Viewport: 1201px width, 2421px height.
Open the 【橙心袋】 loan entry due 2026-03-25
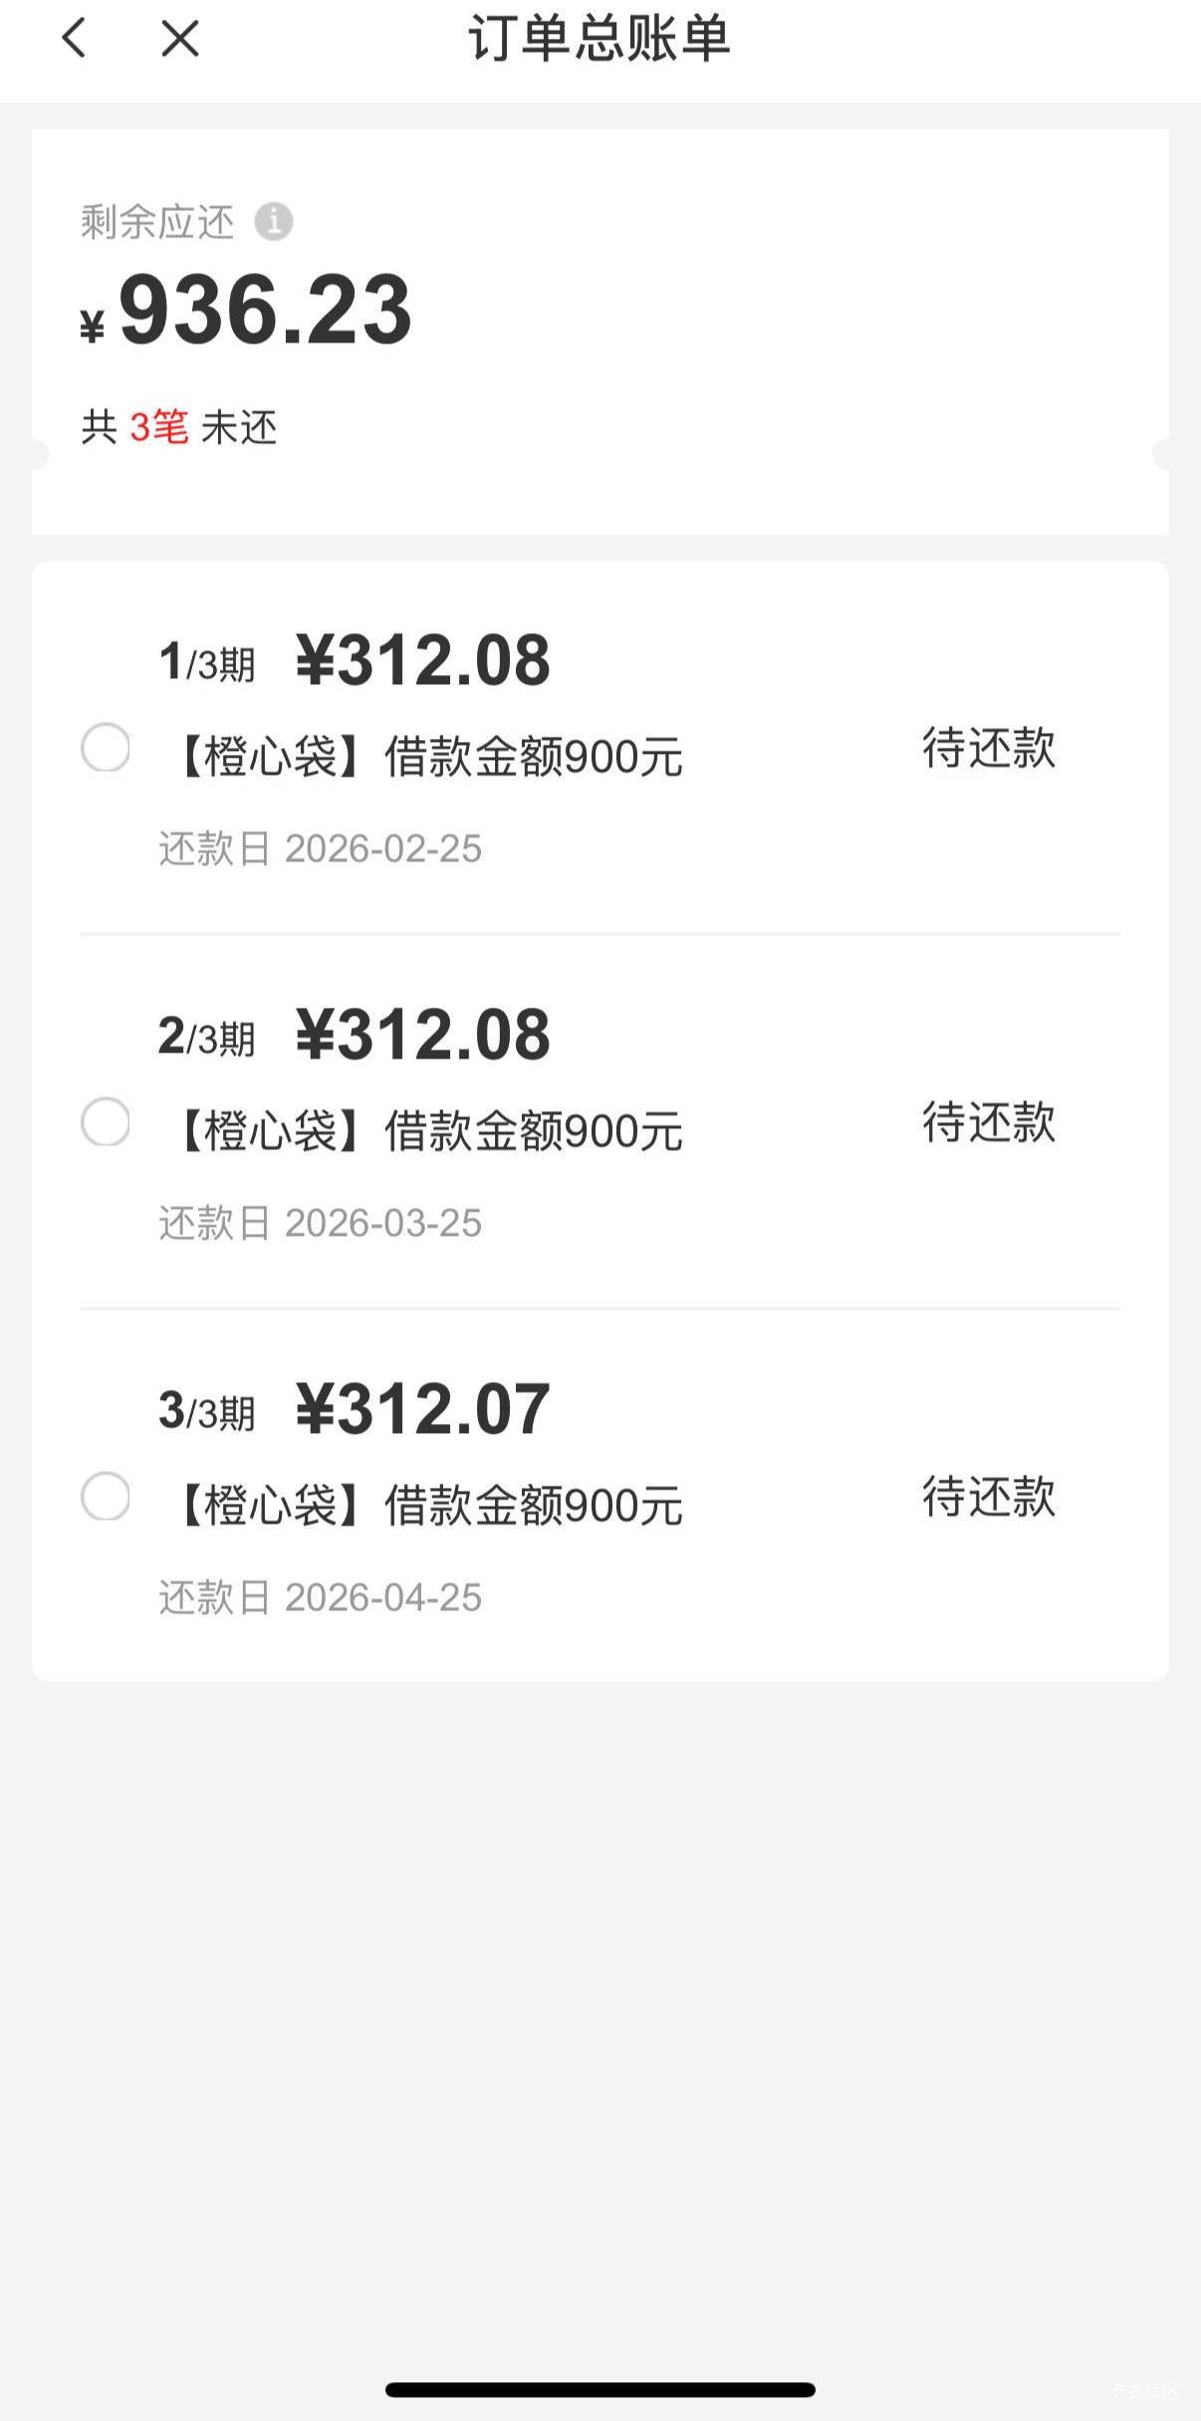(x=428, y=1131)
